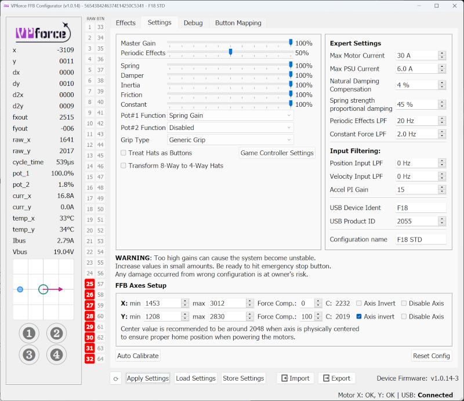Screen dimensions: 464x401
Task: Open Game Controller Settings
Action: pos(277,153)
